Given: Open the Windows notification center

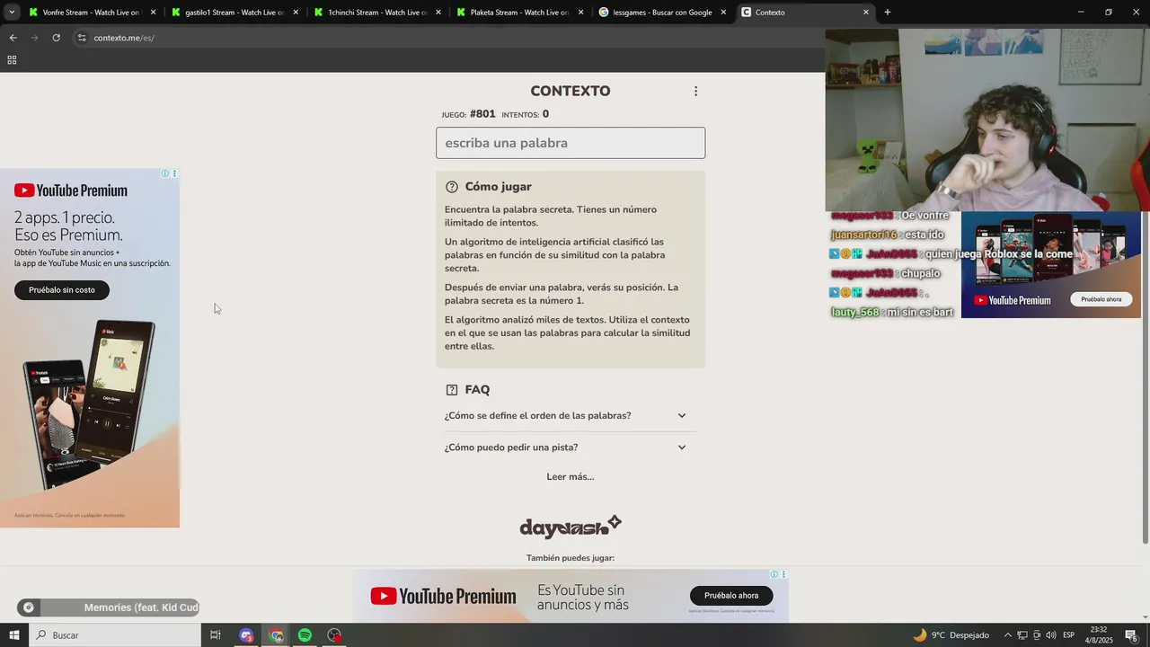Looking at the screenshot, I should point(1131,635).
